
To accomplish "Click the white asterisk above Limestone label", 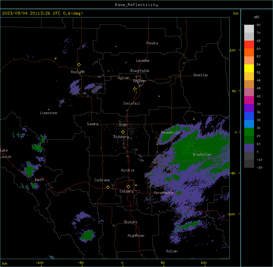I will [48, 110].
